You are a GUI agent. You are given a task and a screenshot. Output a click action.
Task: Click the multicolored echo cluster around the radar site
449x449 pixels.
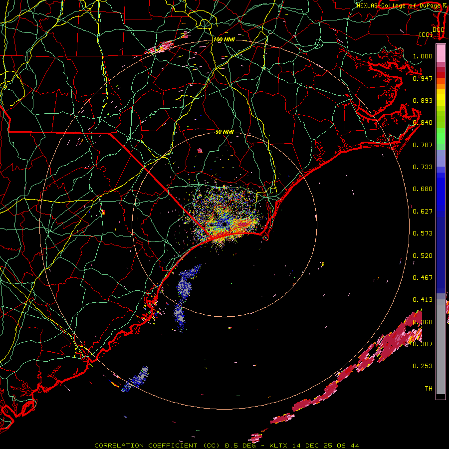pyautogui.click(x=225, y=218)
